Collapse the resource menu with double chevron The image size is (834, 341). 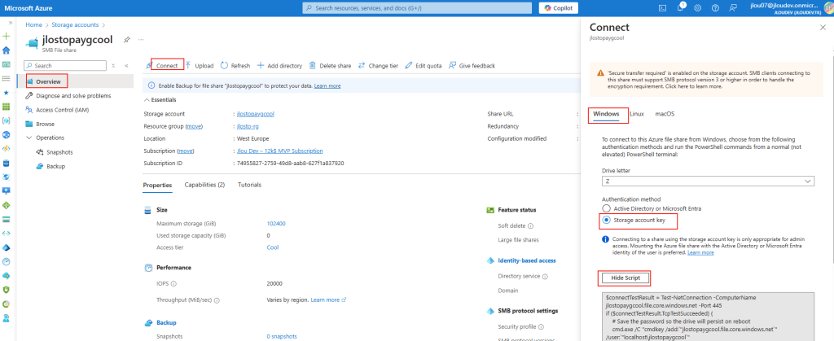(x=126, y=66)
